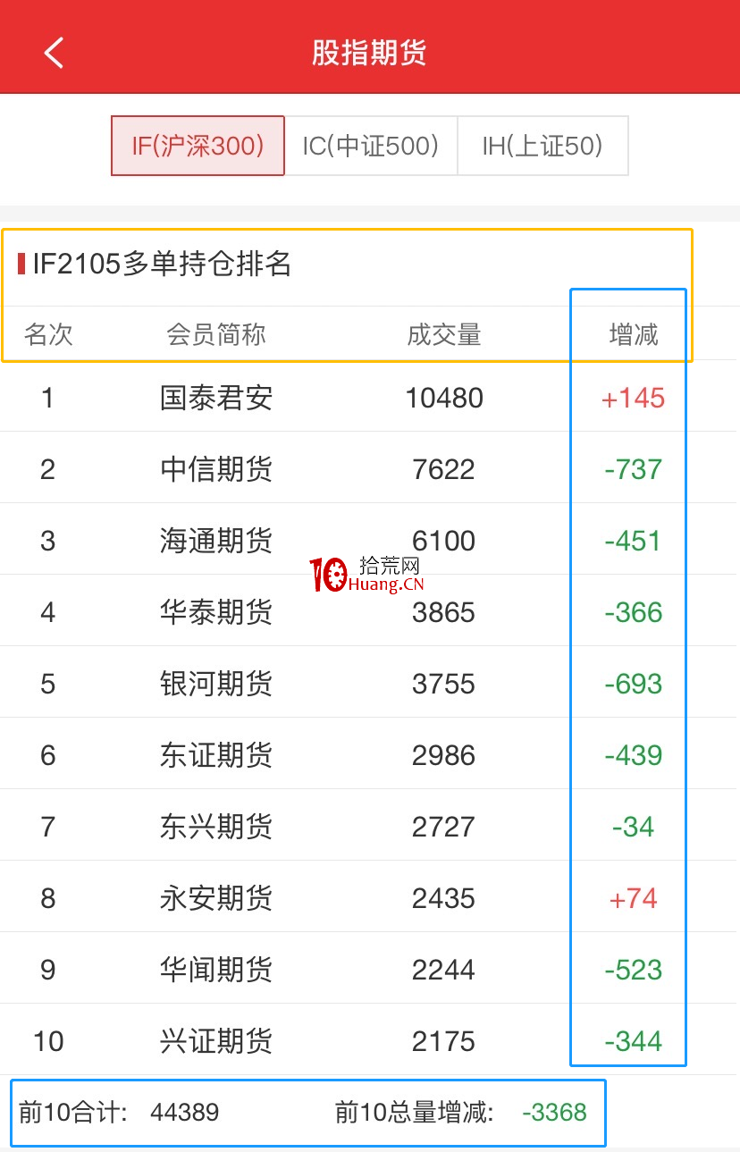Image resolution: width=740 pixels, height=1152 pixels.
Task: Select the 国泰君安 row
Action: coord(370,397)
